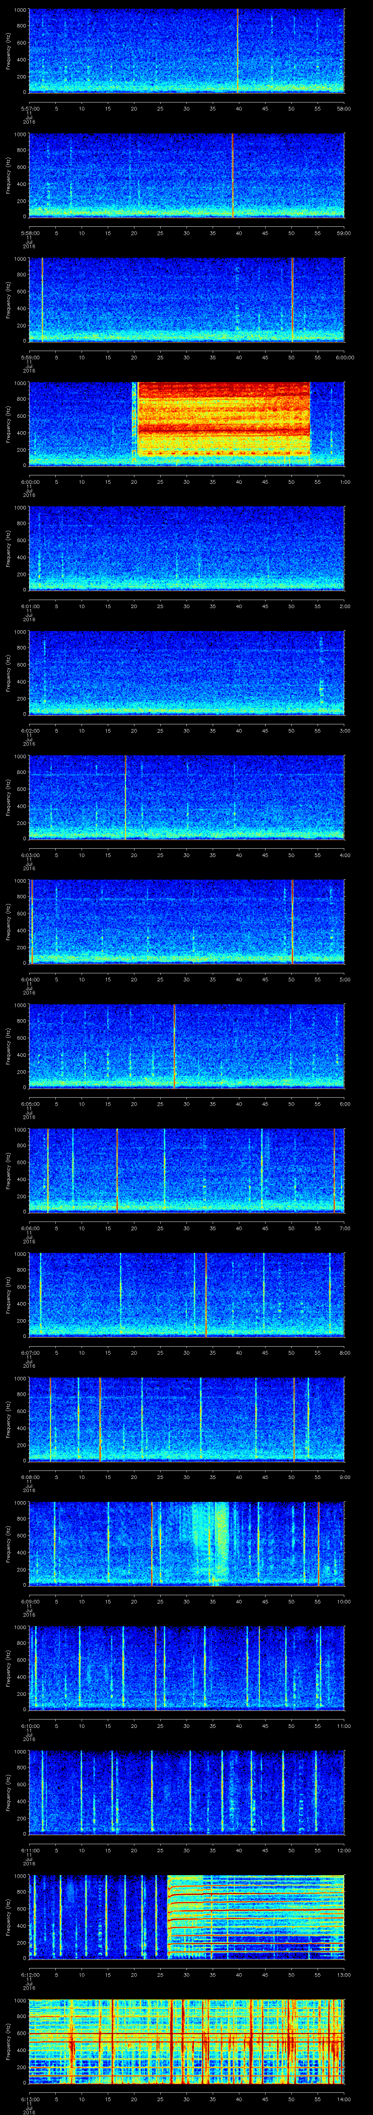Screen dimensions: 373x2115
Task: Click the spectrogram panel starting at 6:09:00
Action: (x=187, y=1543)
